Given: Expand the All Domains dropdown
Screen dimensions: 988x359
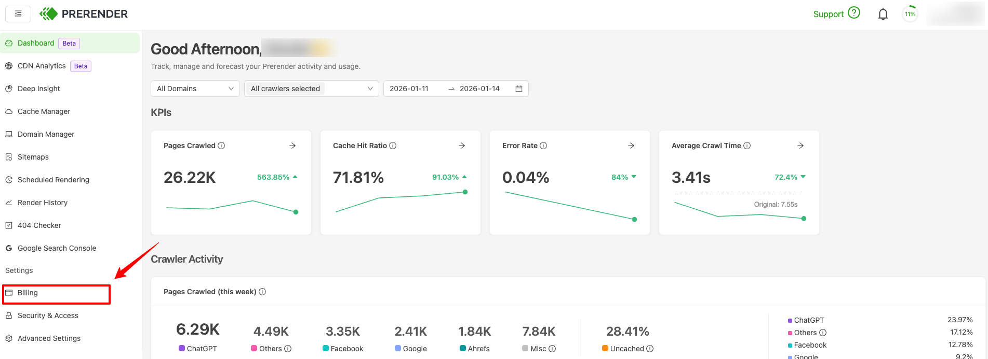Looking at the screenshot, I should (195, 89).
